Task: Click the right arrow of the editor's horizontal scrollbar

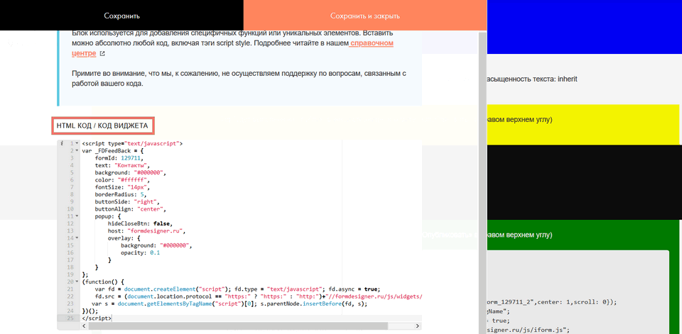Action: click(418, 327)
